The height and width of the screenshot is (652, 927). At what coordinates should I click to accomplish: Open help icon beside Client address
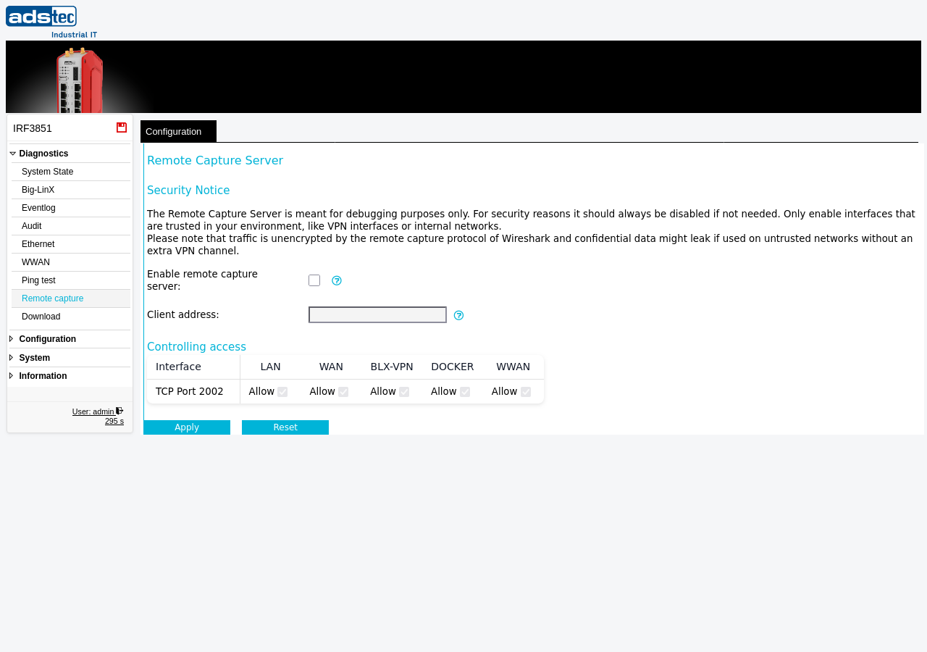[x=458, y=315]
